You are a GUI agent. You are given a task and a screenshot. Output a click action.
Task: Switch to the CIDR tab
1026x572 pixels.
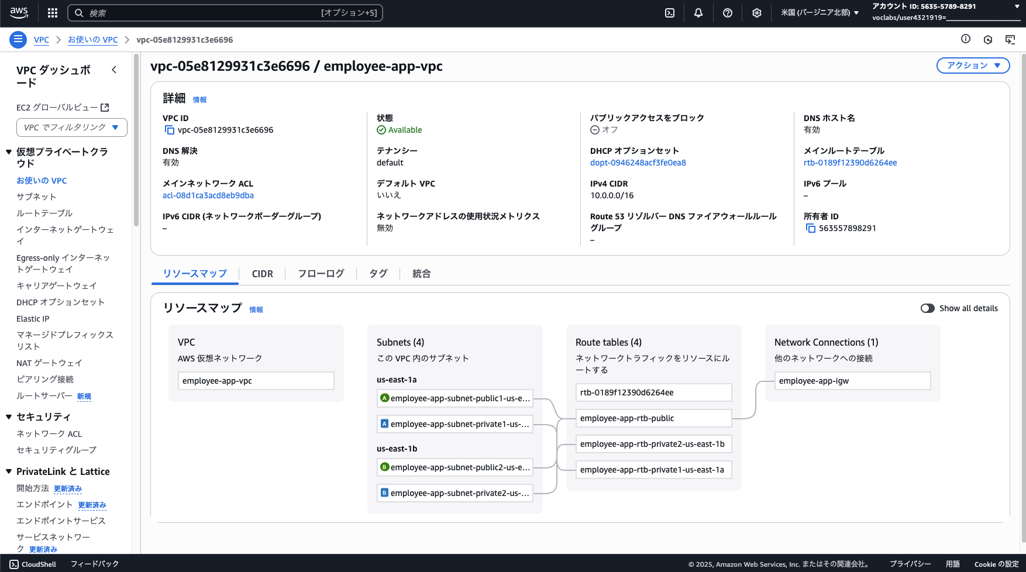[x=263, y=274]
